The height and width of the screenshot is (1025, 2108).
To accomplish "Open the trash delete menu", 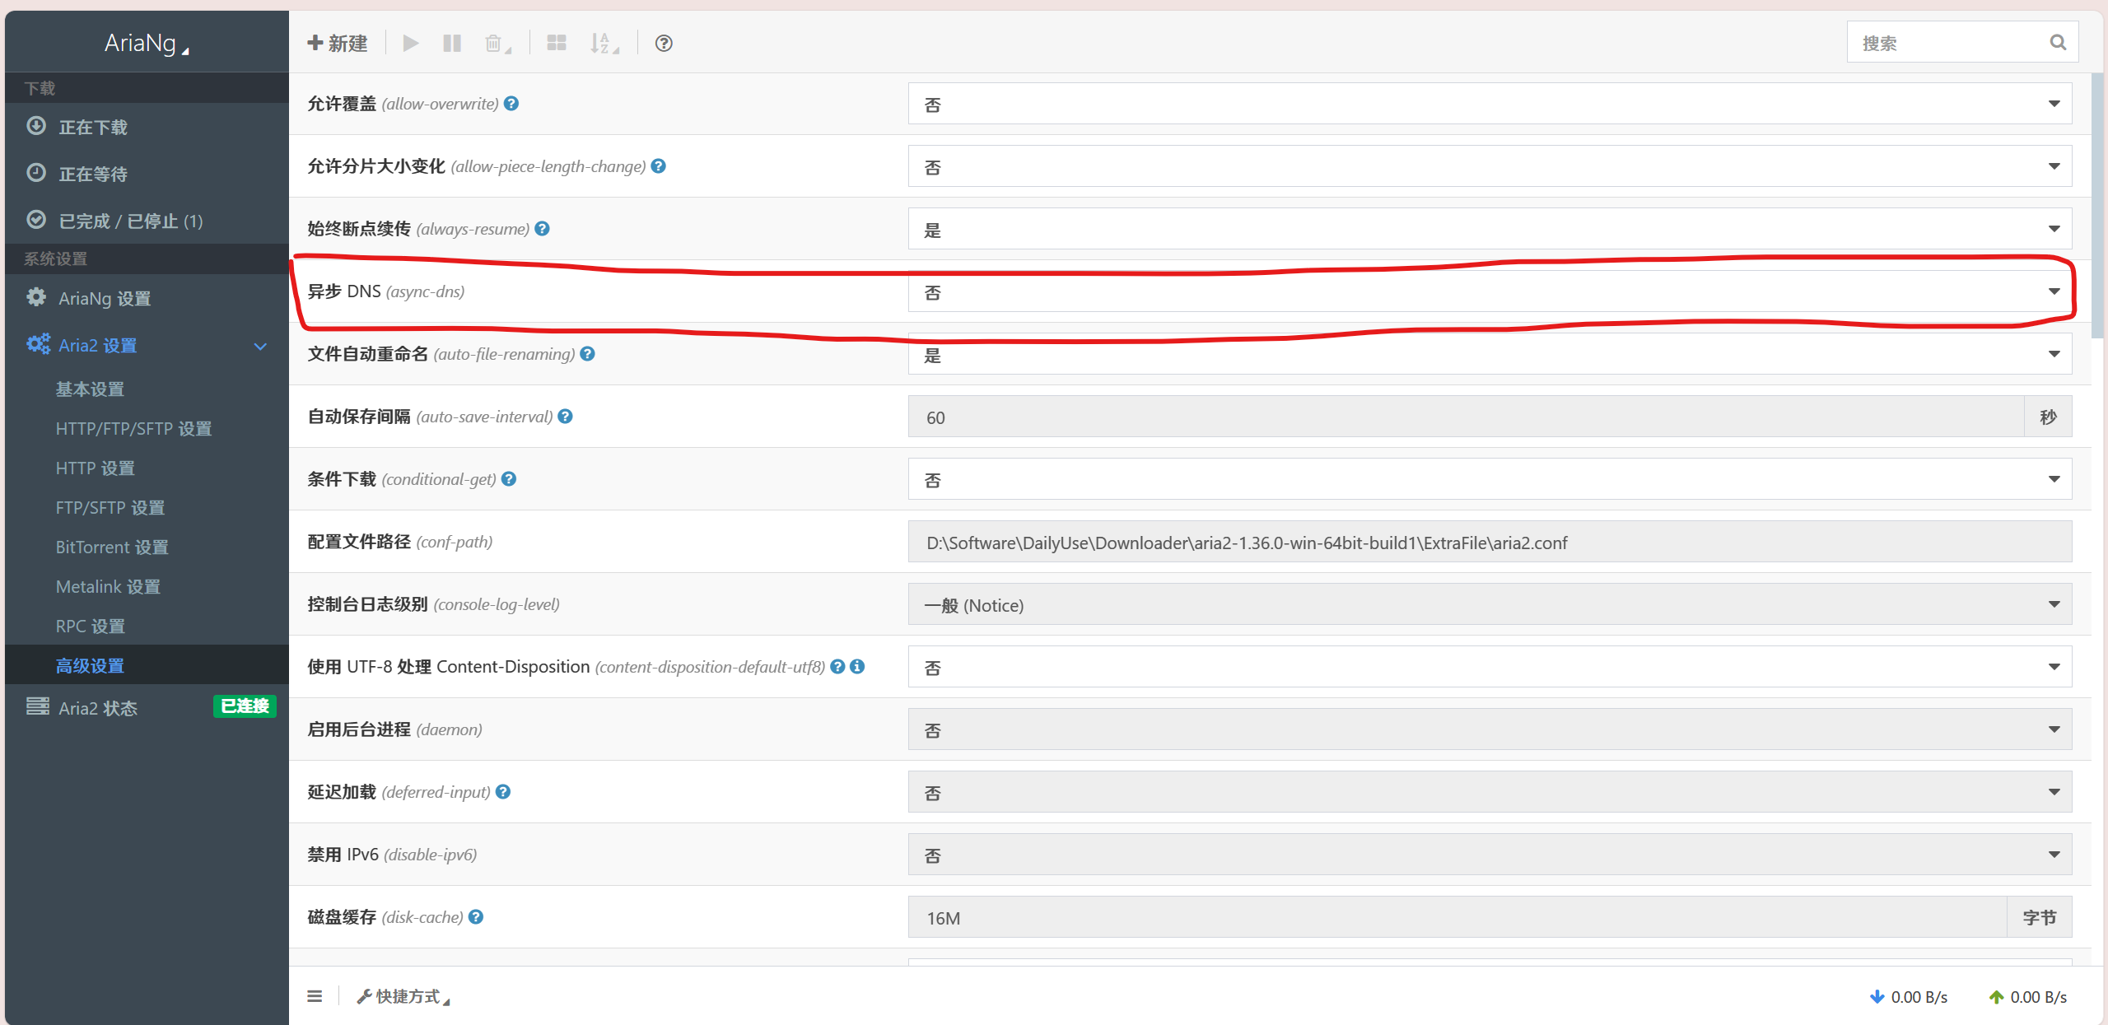I will pyautogui.click(x=497, y=44).
